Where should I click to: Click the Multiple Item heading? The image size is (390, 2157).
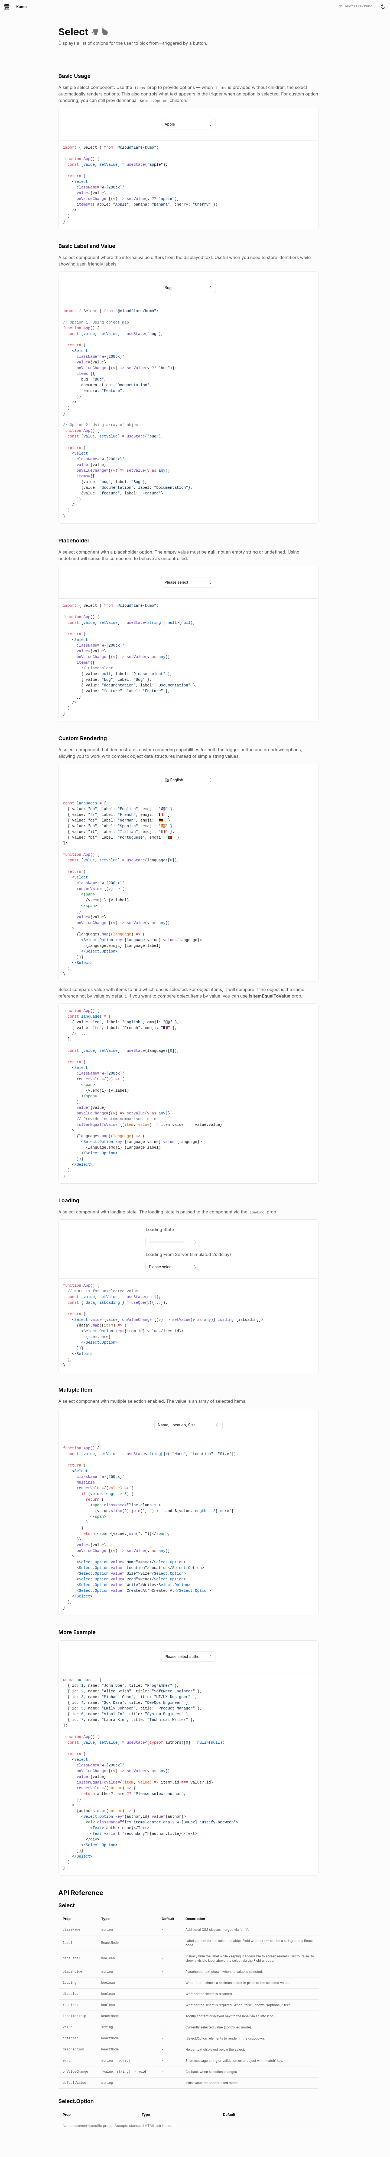point(75,1390)
